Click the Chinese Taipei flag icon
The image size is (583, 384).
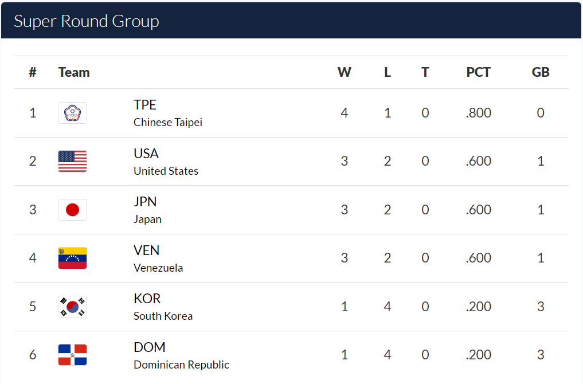click(x=72, y=113)
